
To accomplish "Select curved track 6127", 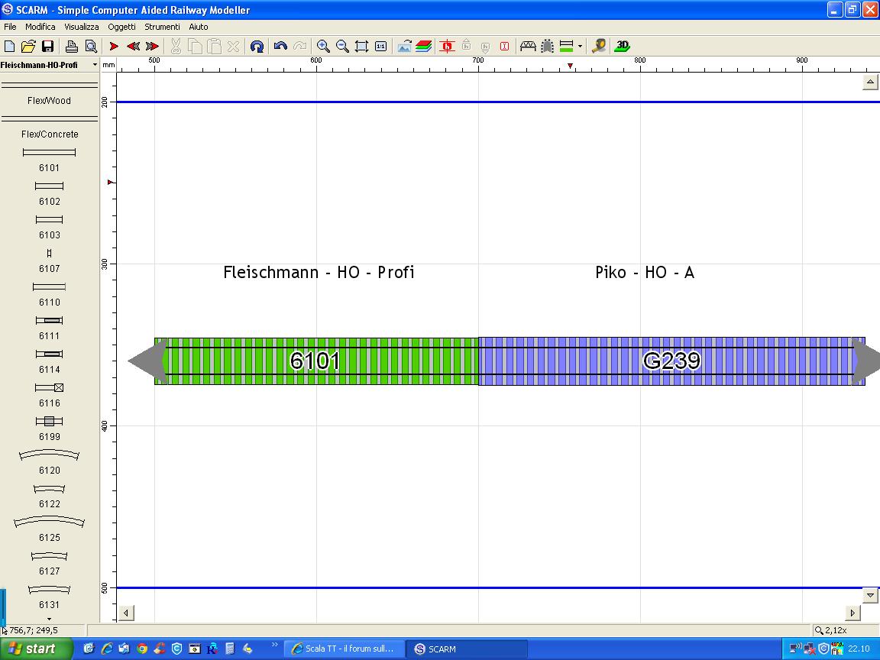I will 50,564.
